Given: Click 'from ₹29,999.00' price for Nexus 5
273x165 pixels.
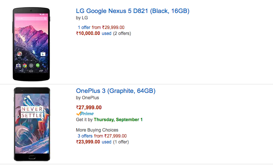Looking at the screenshot, I should click(x=108, y=27).
